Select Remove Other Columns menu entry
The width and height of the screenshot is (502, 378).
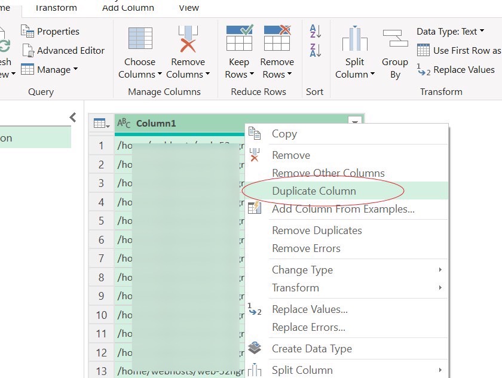[328, 173]
